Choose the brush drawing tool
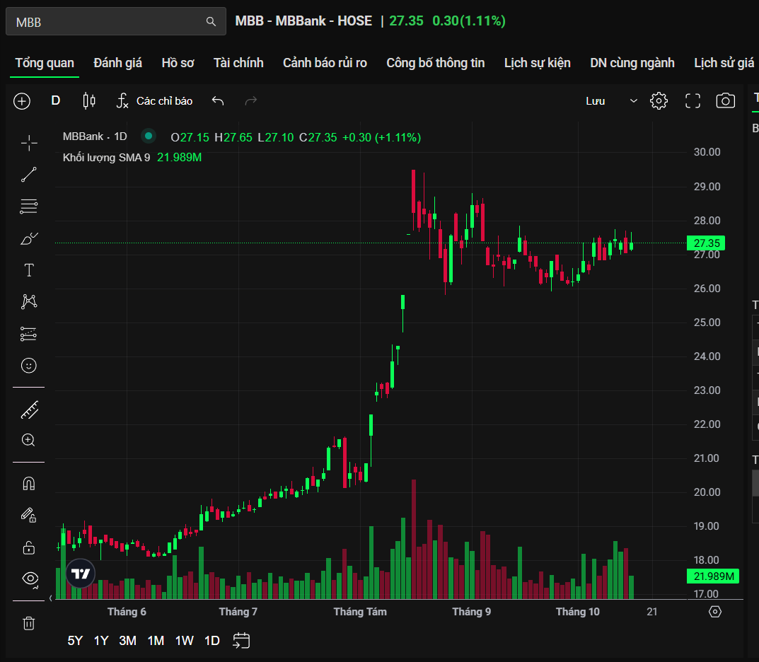Image resolution: width=759 pixels, height=662 pixels. pos(29,238)
